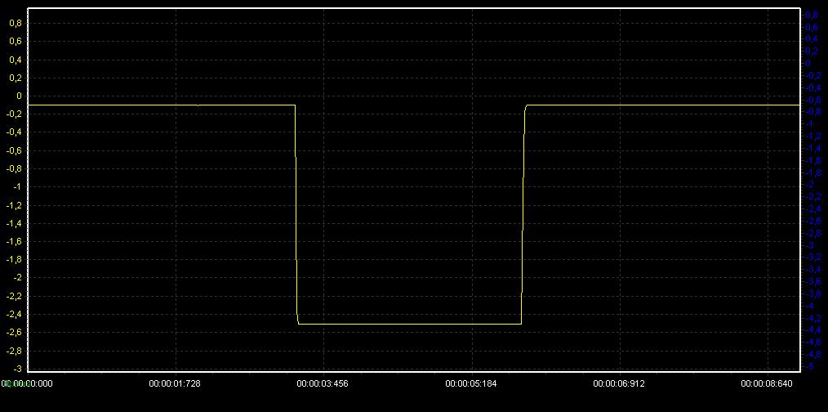Click the 00:00:00:000 start time label
The height and width of the screenshot is (412, 828).
27,383
